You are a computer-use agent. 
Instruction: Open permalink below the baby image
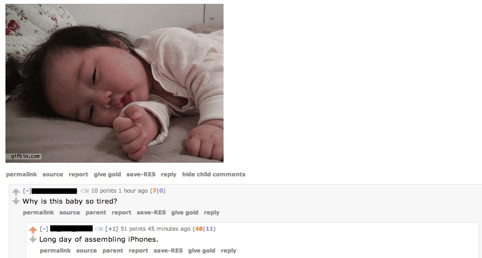click(x=21, y=174)
